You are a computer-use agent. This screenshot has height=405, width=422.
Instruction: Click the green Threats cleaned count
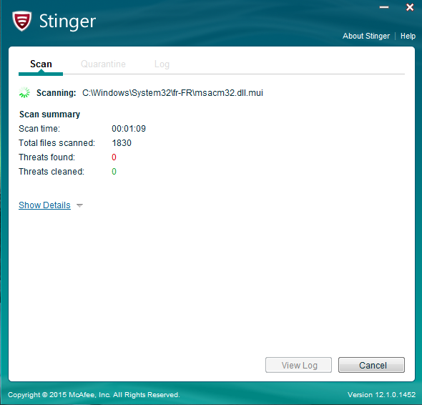tap(114, 172)
